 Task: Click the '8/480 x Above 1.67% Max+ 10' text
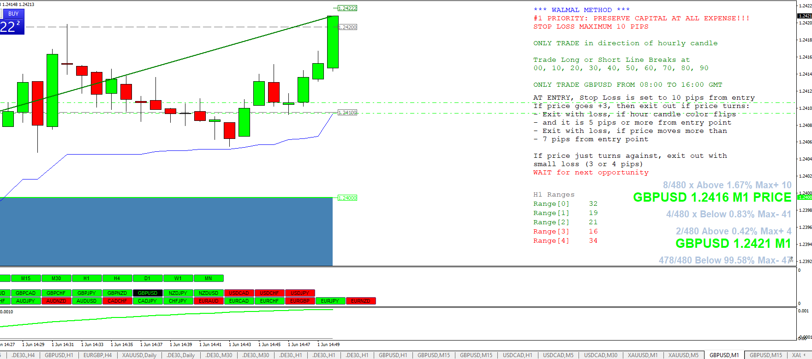tap(728, 185)
